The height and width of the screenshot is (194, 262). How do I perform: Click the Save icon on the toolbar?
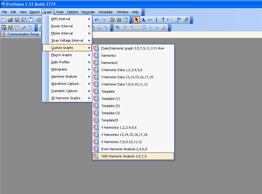point(17,20)
